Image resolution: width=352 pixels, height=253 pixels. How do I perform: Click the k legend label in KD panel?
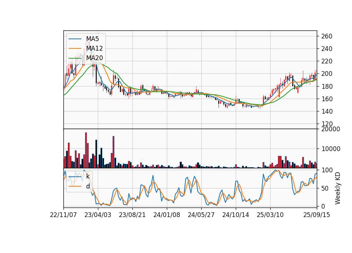pos(88,176)
